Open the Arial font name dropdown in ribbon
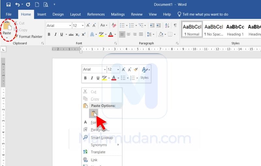The width and height of the screenshot is (261, 166). (70, 25)
